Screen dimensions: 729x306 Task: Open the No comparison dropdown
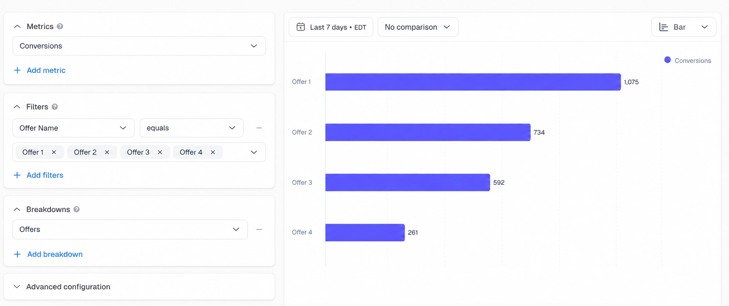tap(418, 27)
